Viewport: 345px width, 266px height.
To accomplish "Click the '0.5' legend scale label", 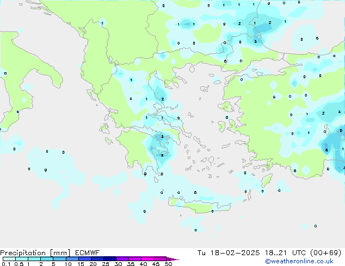I will (x=19, y=264).
